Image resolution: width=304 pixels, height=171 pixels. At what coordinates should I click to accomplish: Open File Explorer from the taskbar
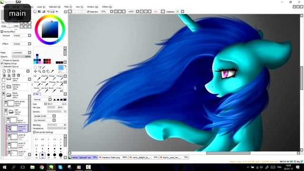pyautogui.click(x=32, y=167)
